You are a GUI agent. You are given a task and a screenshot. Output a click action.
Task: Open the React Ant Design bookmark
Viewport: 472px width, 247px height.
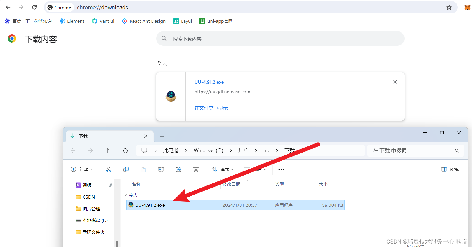(144, 21)
